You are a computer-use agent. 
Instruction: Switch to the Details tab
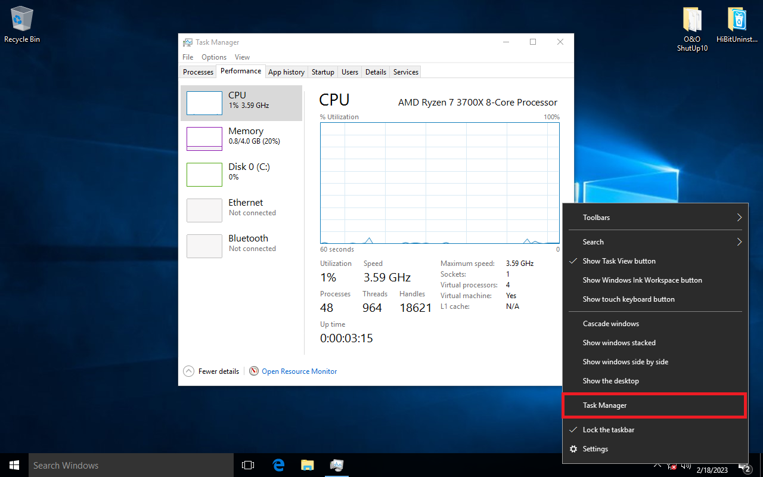coord(376,72)
